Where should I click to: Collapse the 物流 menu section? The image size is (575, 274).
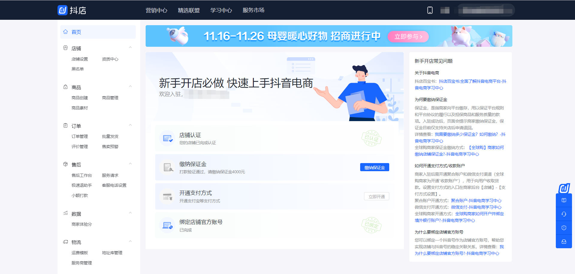[130, 241]
